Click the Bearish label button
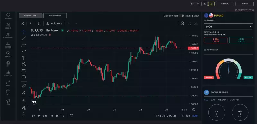This screenshot has height=124, width=257. 209,78
